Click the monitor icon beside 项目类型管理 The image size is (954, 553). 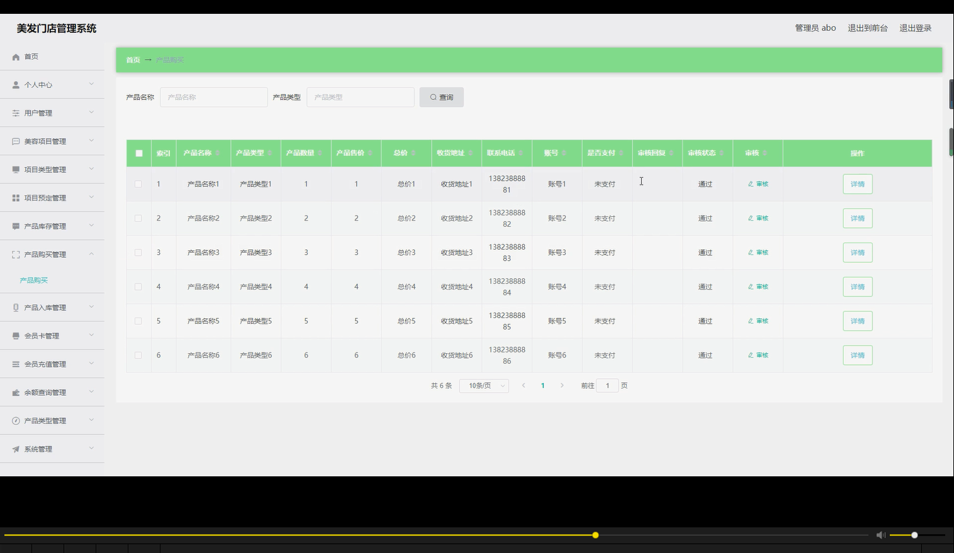16,170
